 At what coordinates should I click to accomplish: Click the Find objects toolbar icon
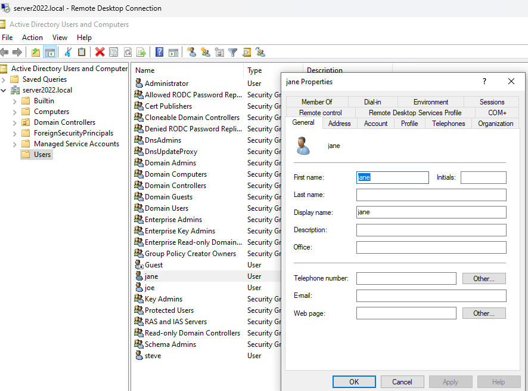click(x=247, y=53)
